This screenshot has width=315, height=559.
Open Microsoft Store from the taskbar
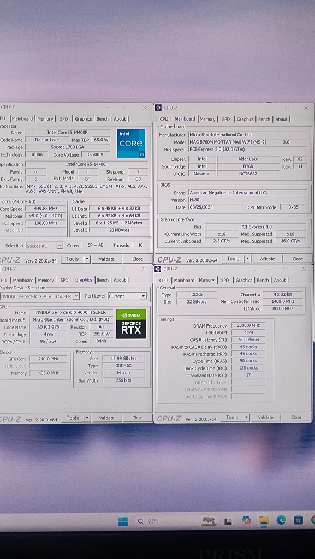point(298,520)
